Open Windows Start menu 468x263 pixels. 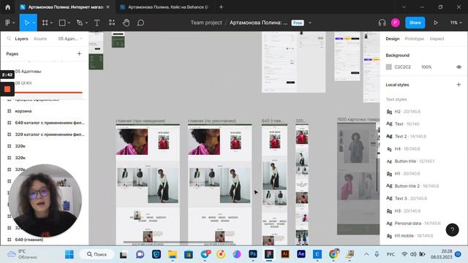[69, 254]
